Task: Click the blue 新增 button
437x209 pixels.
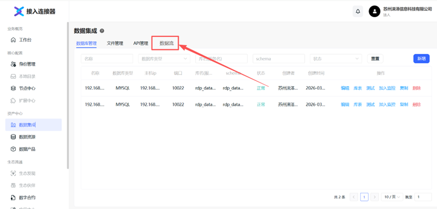Action: (422, 59)
